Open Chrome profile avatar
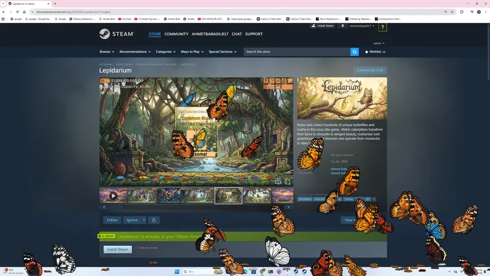This screenshot has width=490, height=276. click(479, 12)
